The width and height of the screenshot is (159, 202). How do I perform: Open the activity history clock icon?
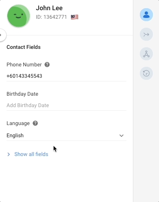pyautogui.click(x=146, y=73)
